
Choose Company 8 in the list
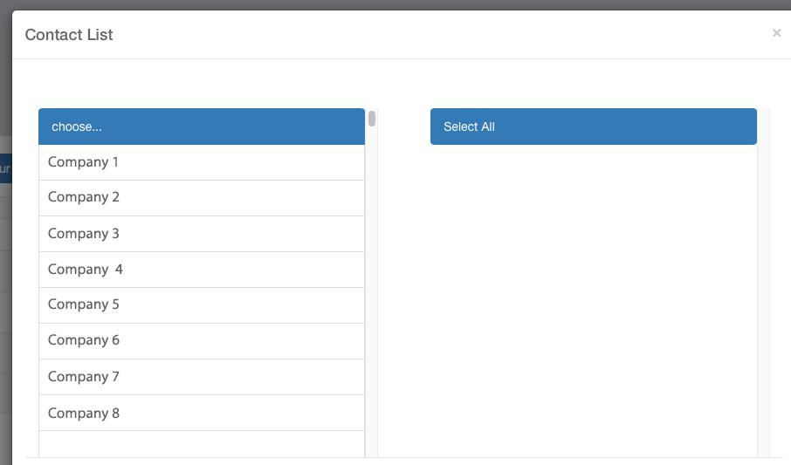pos(201,413)
